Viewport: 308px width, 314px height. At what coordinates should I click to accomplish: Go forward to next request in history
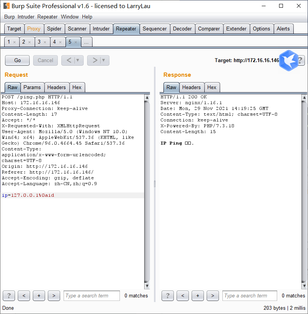coord(95,60)
